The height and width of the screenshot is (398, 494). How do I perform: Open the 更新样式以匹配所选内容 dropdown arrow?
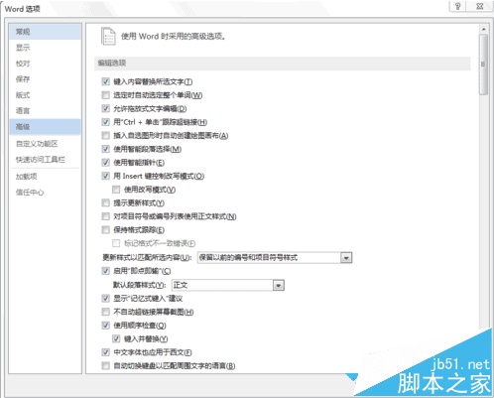(x=346, y=257)
